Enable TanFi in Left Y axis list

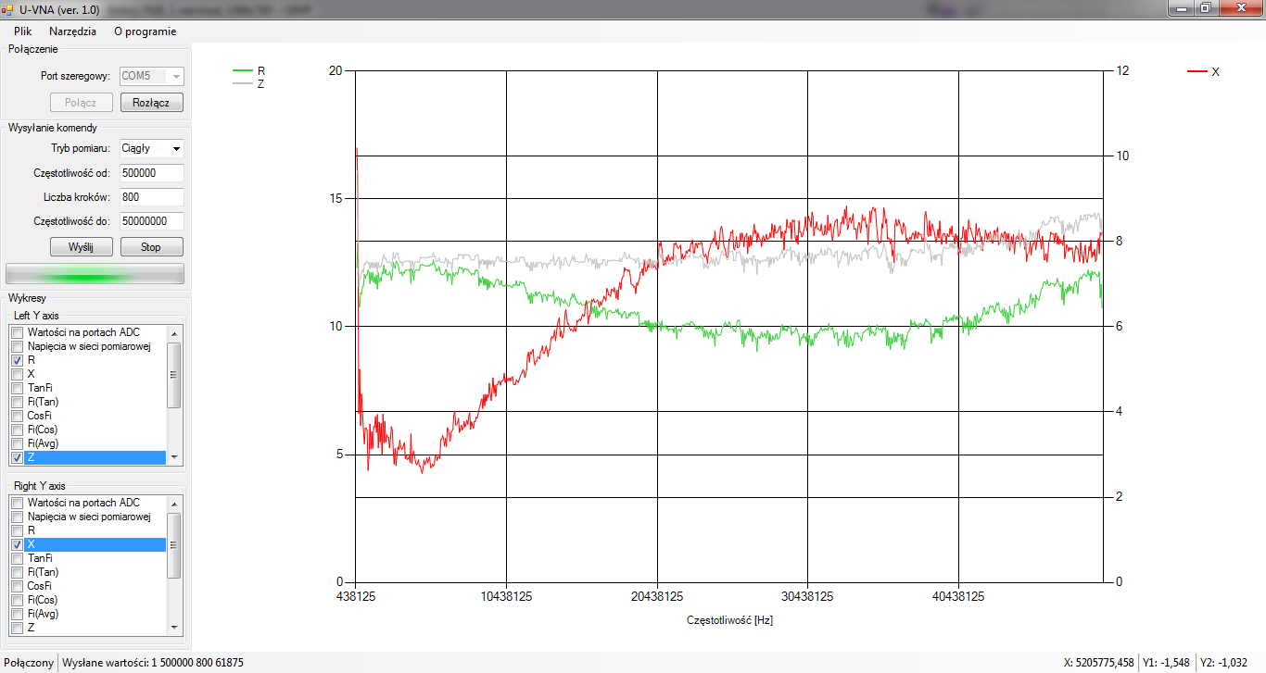point(17,388)
